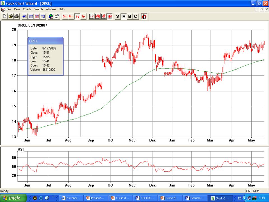Switch chart range to 2 years
Screen dimensions: 269x202
coord(83,17)
